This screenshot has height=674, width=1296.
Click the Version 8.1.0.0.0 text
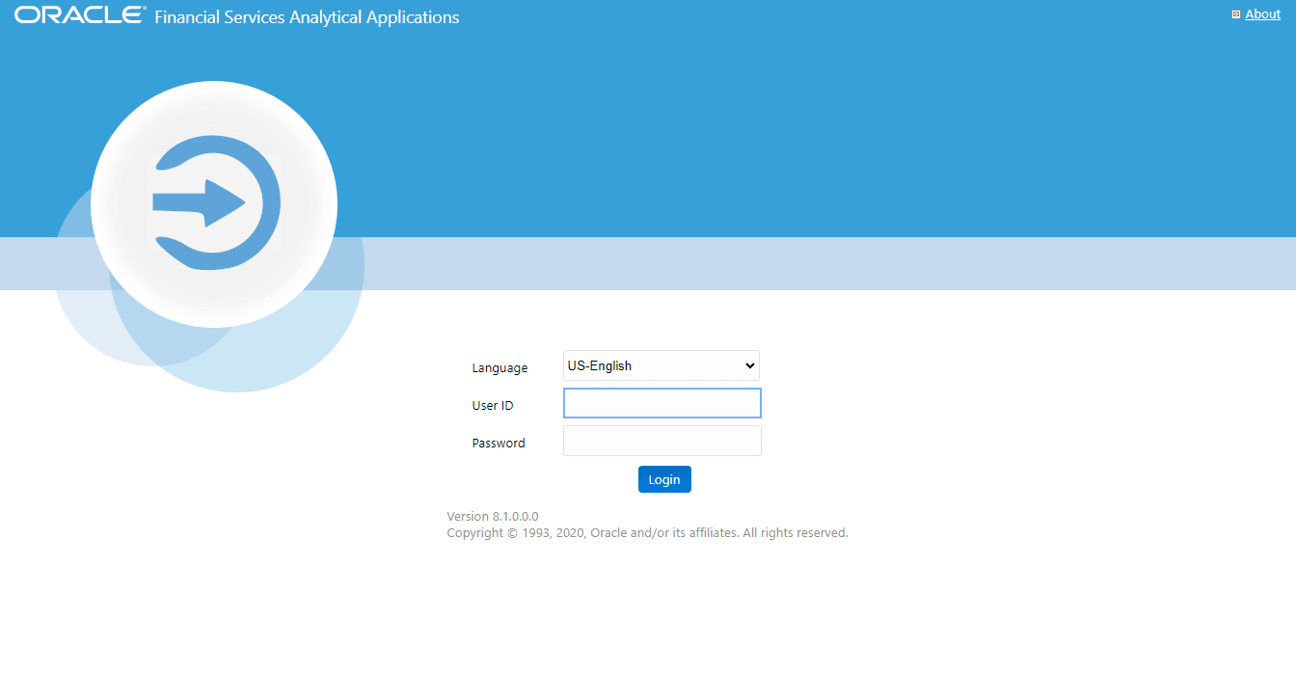click(492, 516)
